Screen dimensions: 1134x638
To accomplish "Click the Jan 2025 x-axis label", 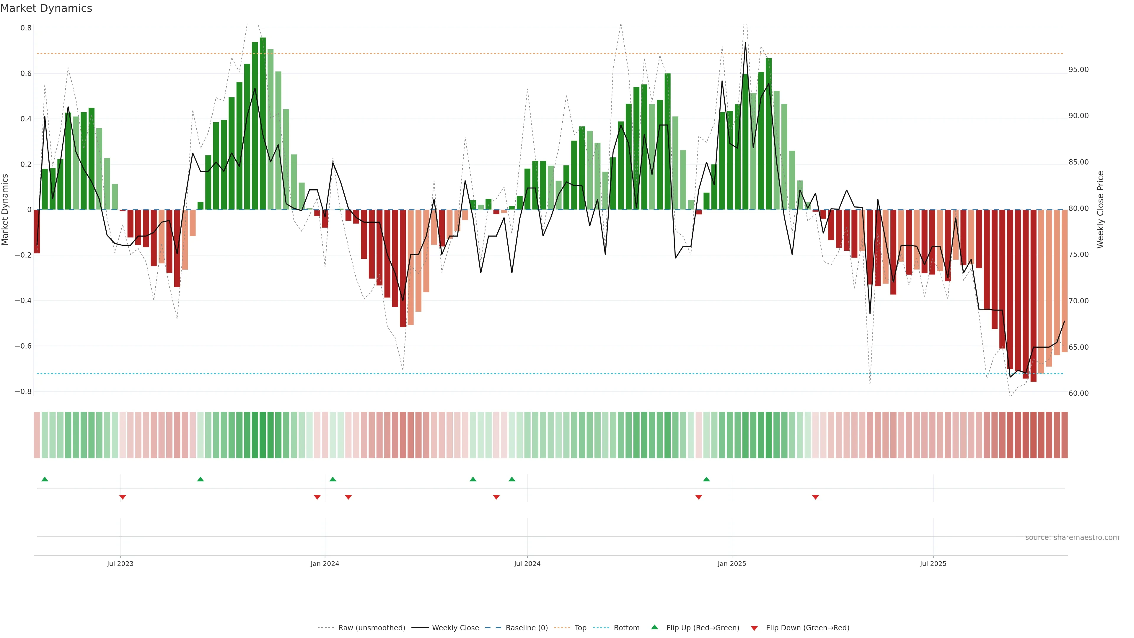I will point(732,564).
